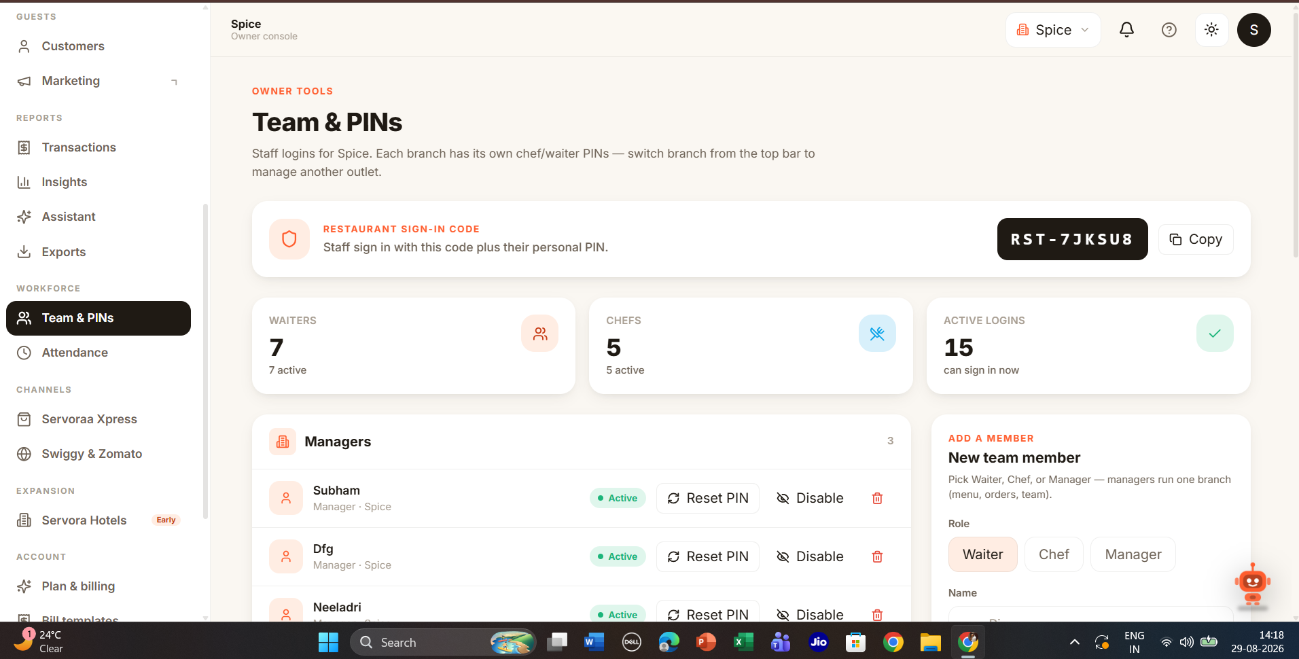This screenshot has height=659, width=1299.
Task: Go to Insights in the sidebar
Action: [x=99, y=182]
